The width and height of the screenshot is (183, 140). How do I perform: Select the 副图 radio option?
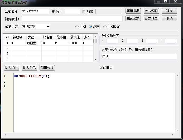pos(91,27)
